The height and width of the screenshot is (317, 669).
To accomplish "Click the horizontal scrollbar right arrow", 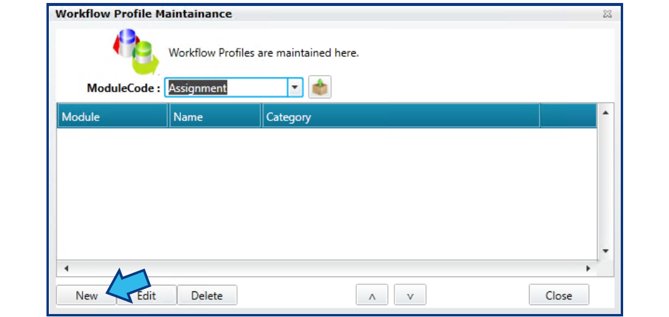I will point(589,268).
